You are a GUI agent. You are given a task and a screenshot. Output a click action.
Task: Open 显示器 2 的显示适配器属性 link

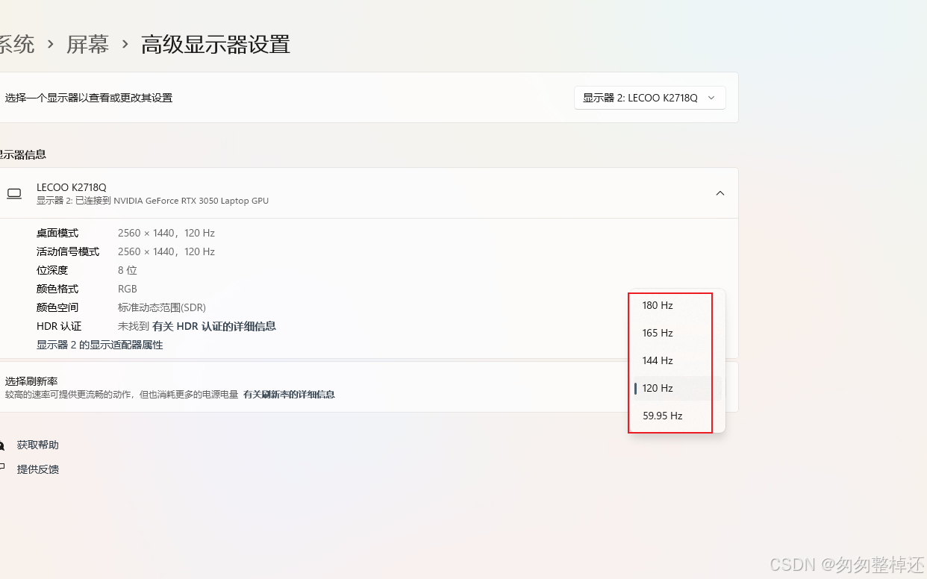coord(99,345)
